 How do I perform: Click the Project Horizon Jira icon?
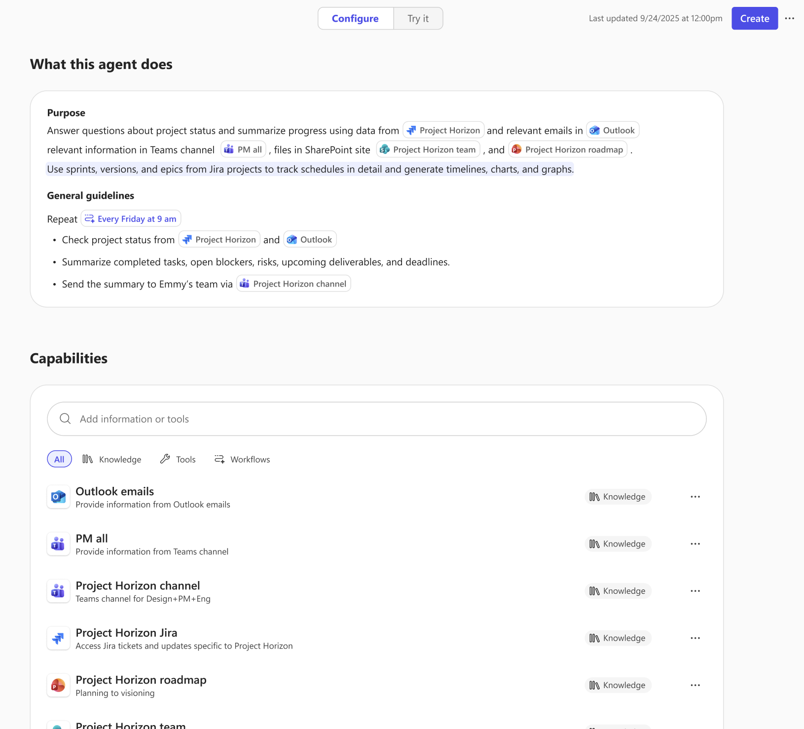[x=58, y=638]
